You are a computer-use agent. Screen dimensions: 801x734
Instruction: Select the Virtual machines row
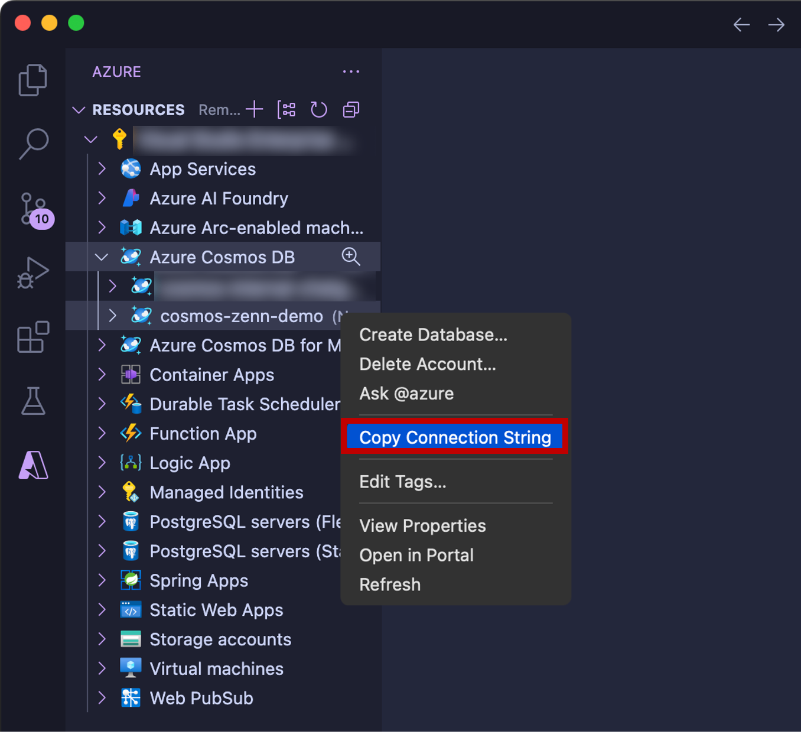click(x=223, y=668)
